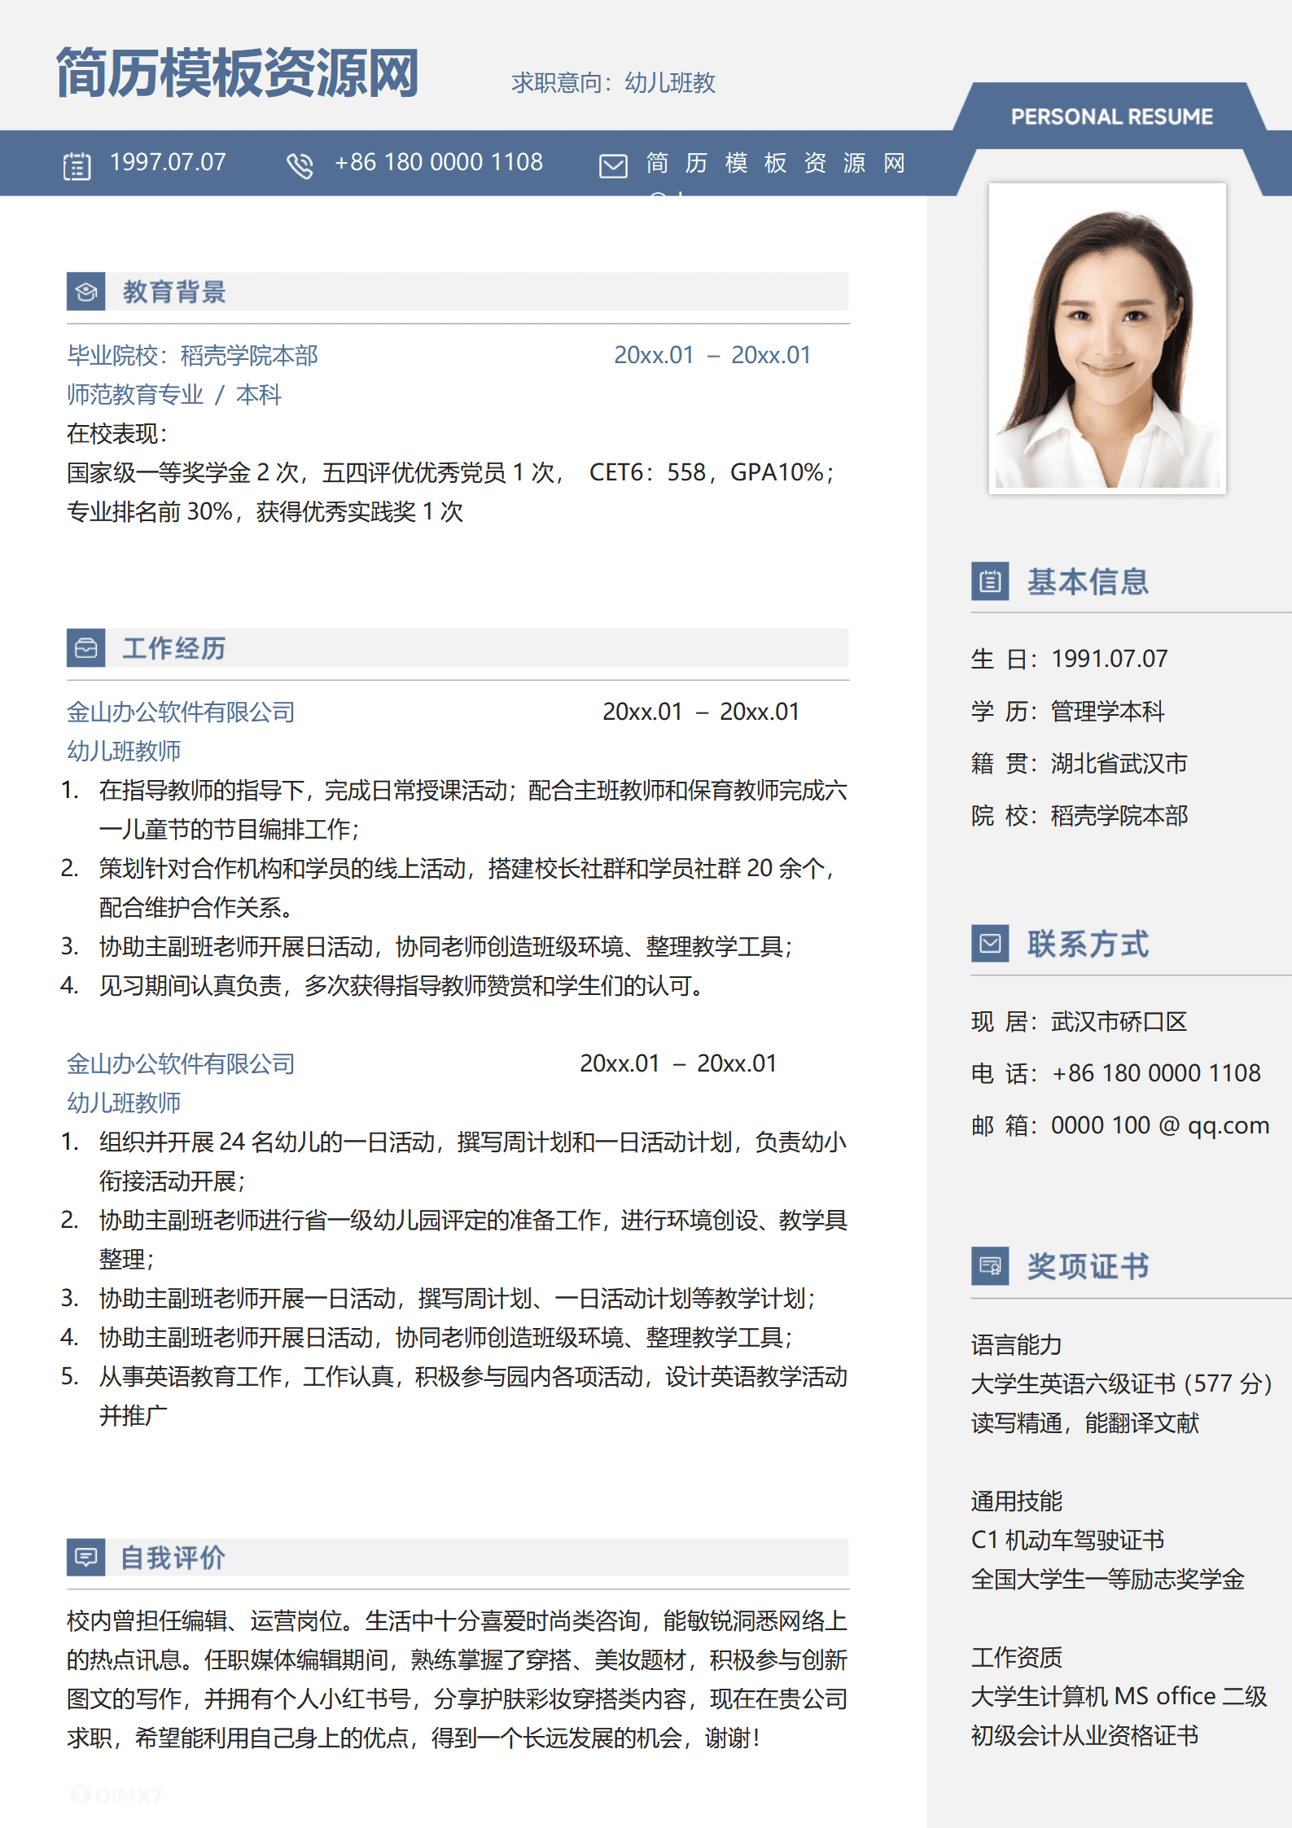Click the first 金山办公软件有限公司 company name
The image size is (1292, 1828).
[181, 712]
